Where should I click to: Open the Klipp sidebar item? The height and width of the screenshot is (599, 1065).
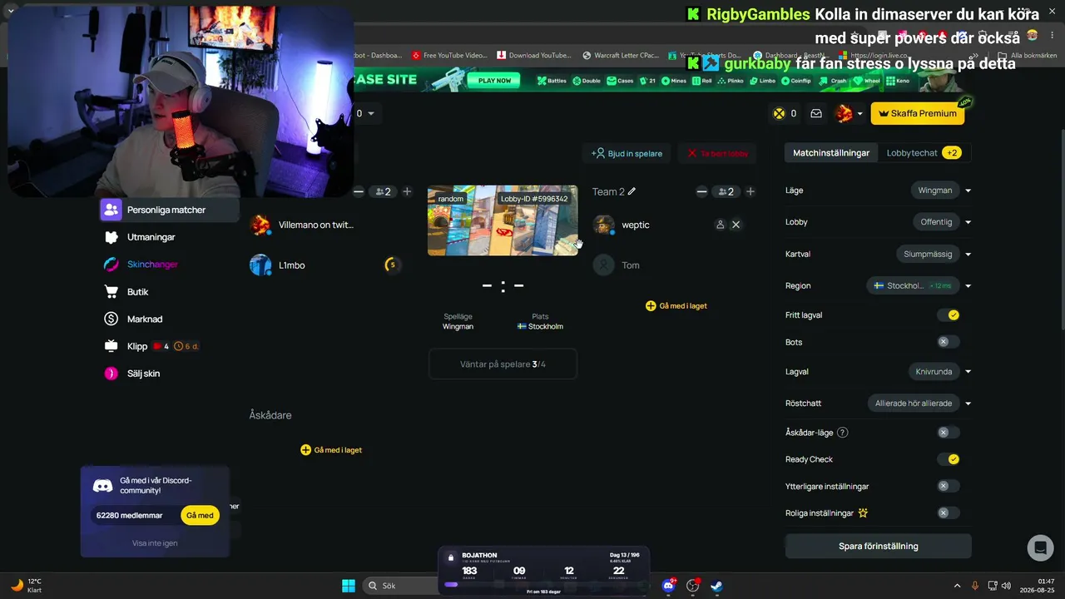pos(137,346)
